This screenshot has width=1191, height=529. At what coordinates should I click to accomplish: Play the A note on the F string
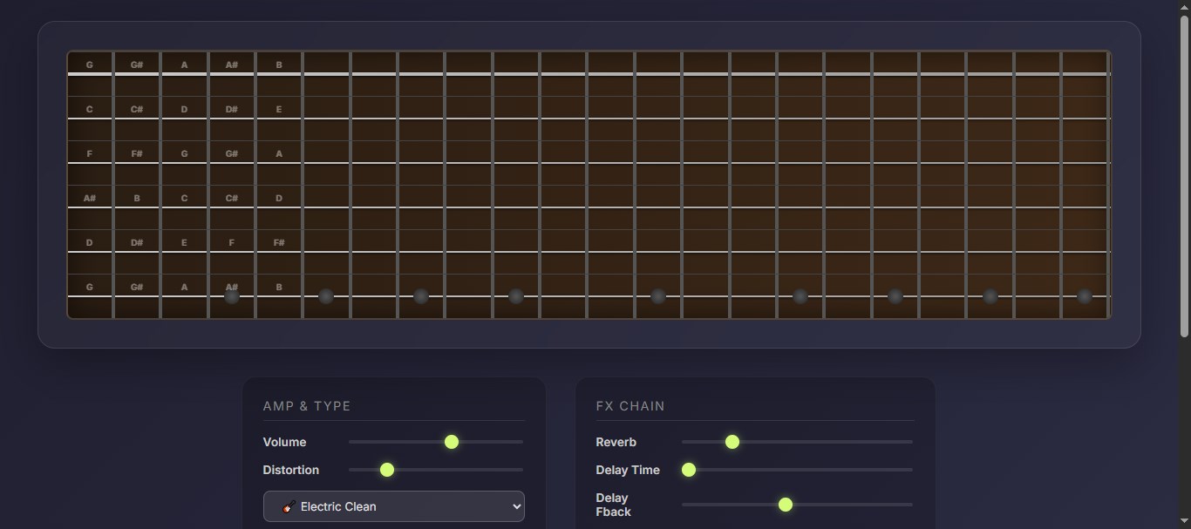279,153
